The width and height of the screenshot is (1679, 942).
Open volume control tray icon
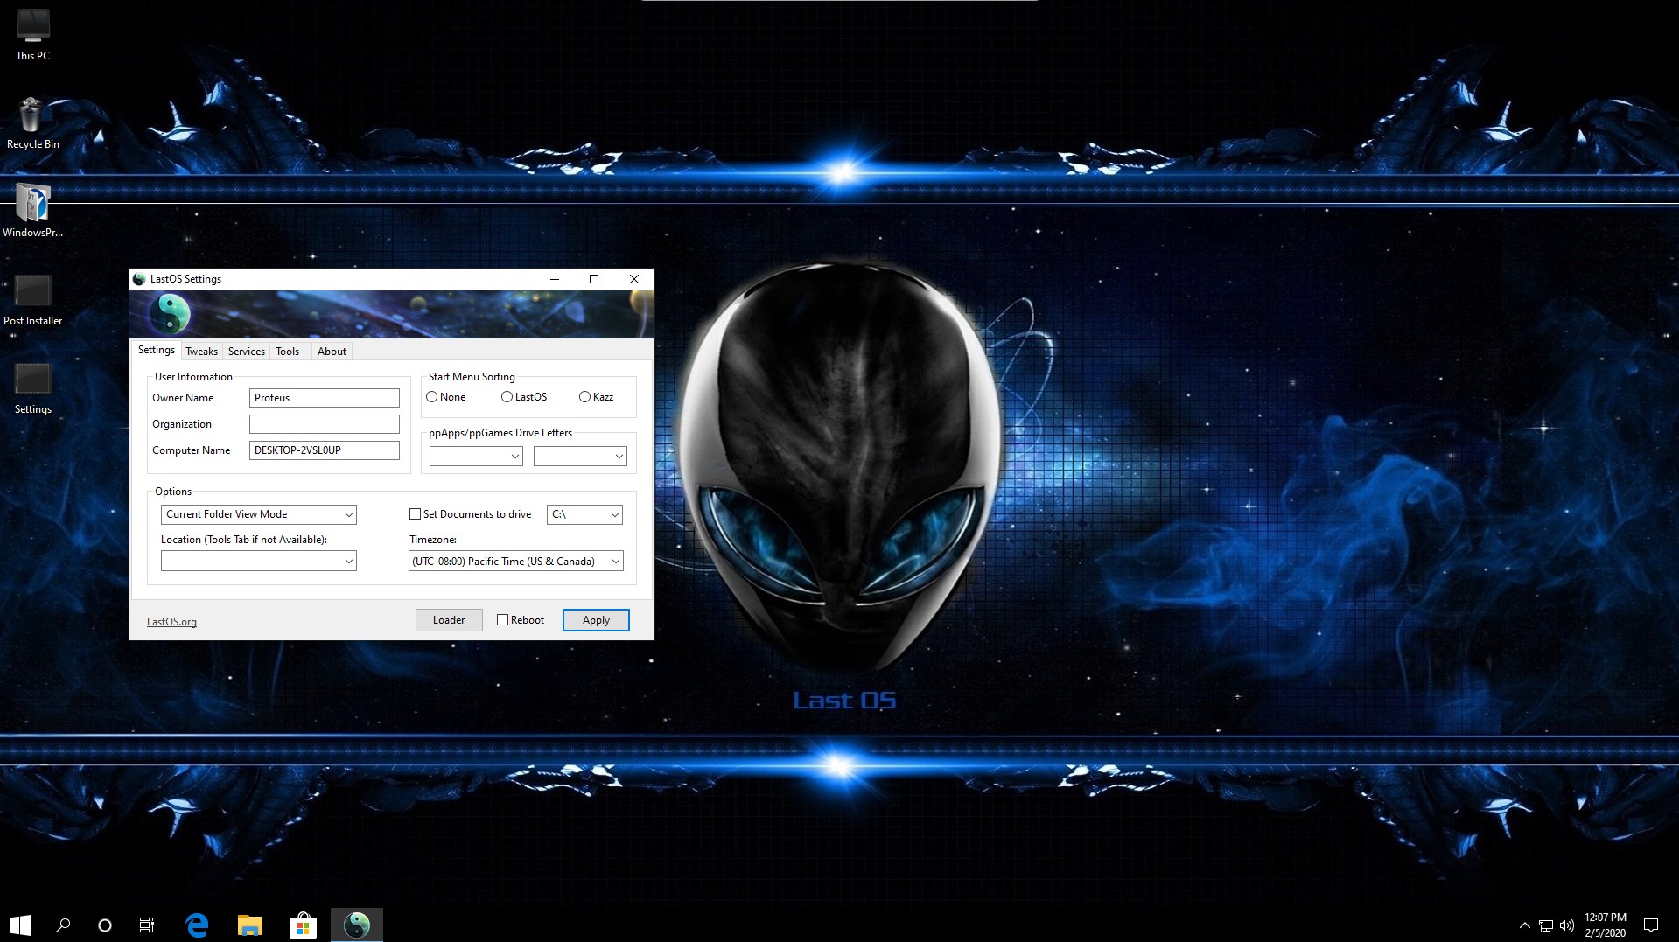pos(1567,925)
